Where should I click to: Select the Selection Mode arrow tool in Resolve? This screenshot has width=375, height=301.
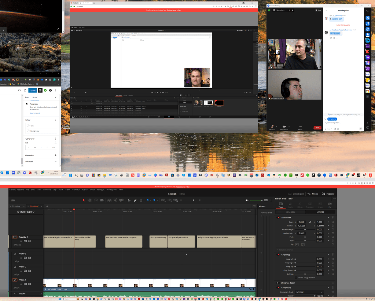coord(84,200)
